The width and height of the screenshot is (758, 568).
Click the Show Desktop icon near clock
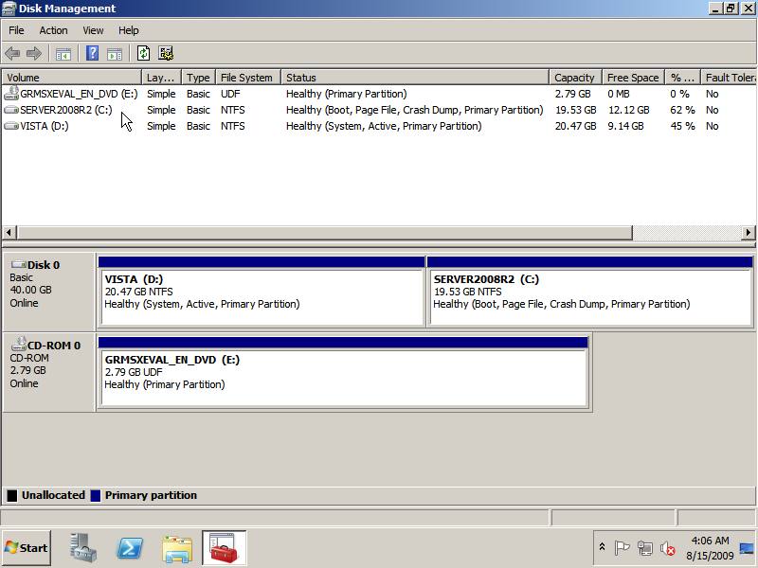pos(747,548)
